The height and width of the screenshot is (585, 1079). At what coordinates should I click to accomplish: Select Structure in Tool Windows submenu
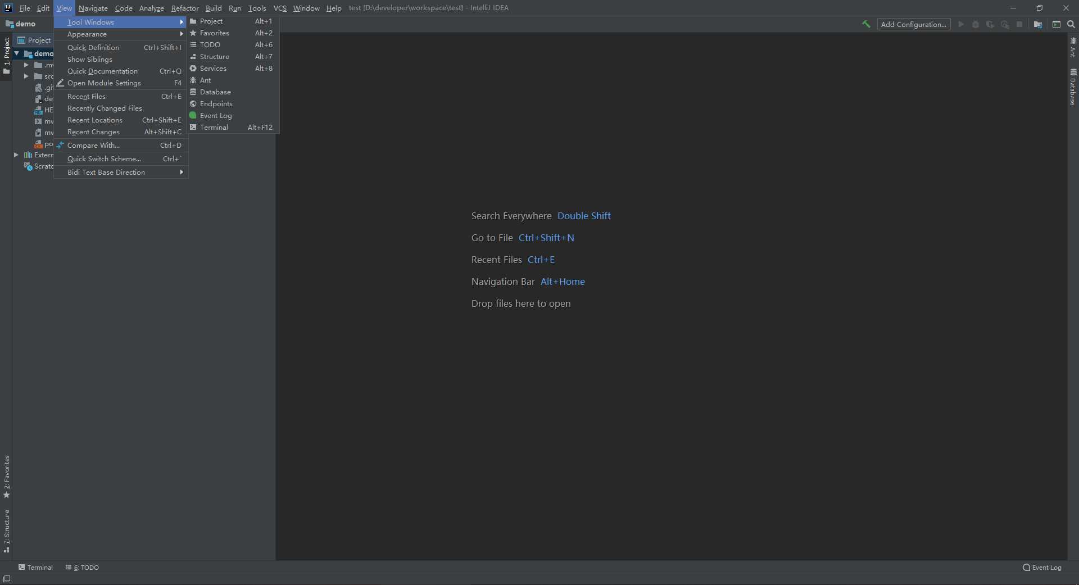pos(233,57)
